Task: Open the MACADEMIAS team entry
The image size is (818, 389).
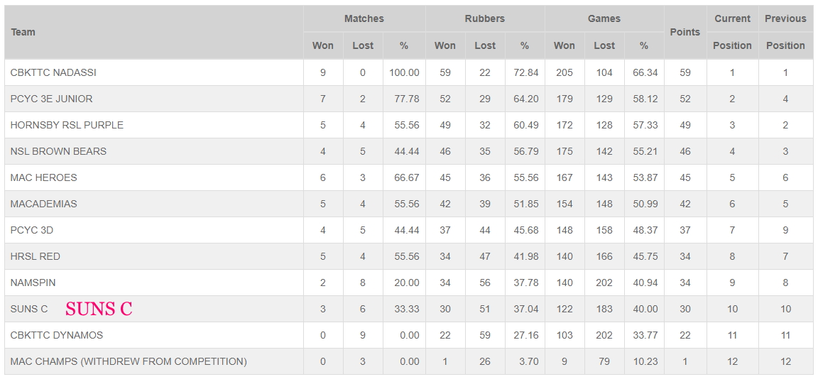Action: 44,204
